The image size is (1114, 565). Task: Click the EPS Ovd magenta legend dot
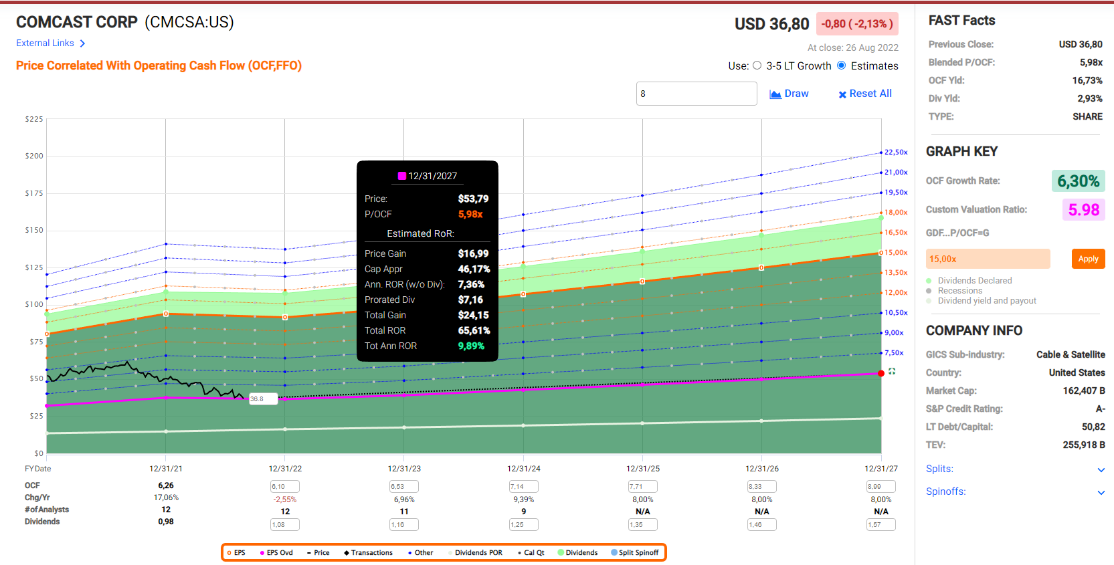[262, 553]
